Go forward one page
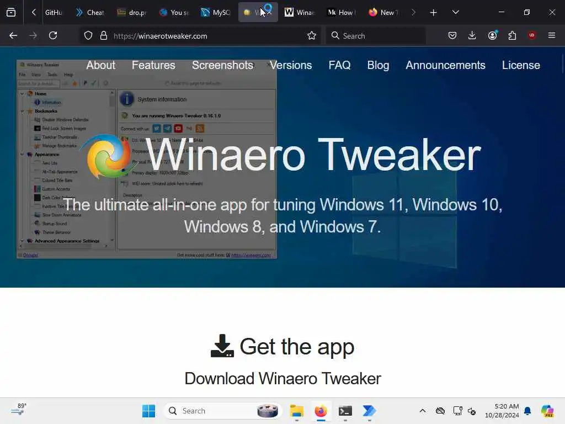Viewport: 565px width, 424px height. 33,35
